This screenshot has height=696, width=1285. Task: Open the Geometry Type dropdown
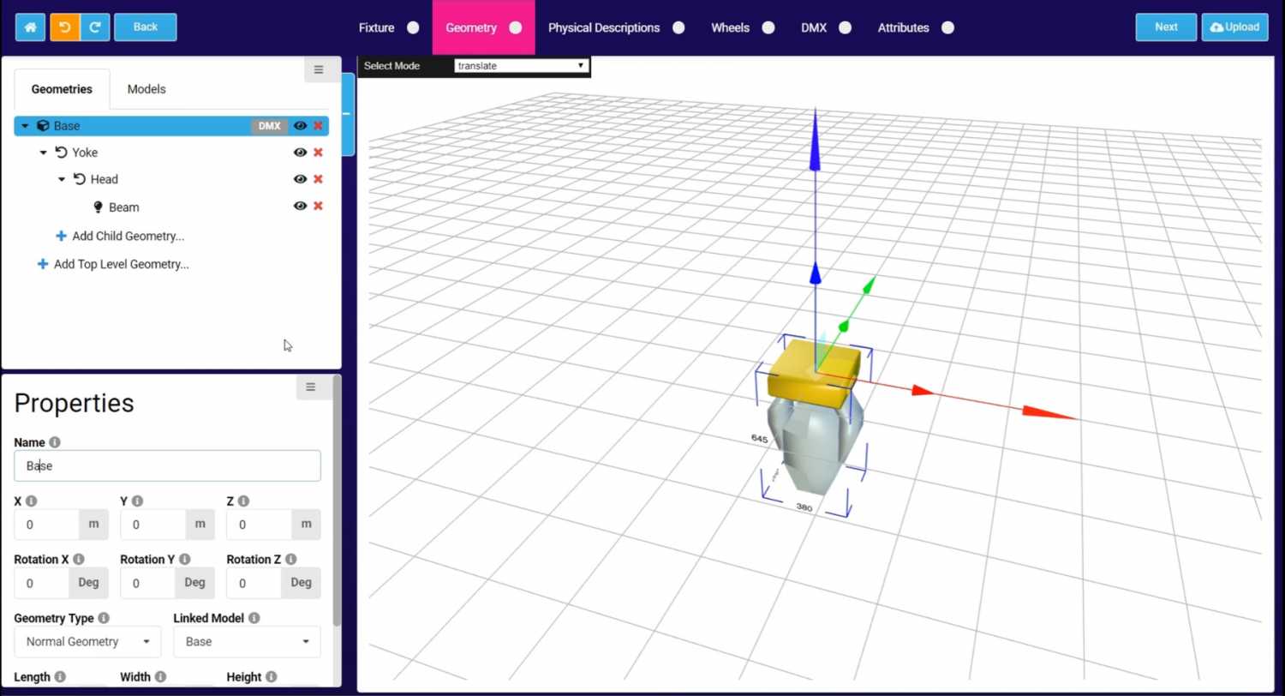(x=86, y=641)
